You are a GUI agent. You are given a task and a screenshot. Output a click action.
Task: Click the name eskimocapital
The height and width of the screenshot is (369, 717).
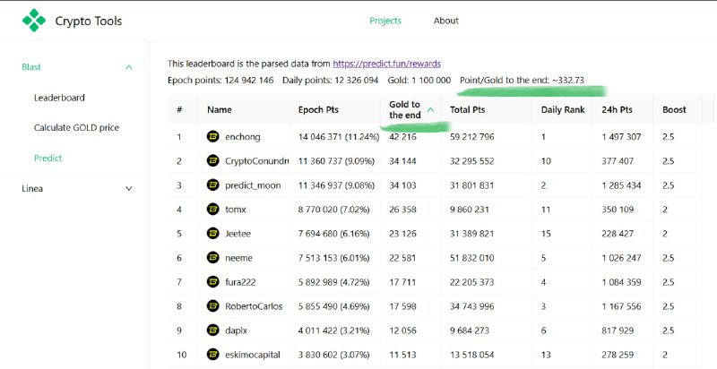pos(253,355)
